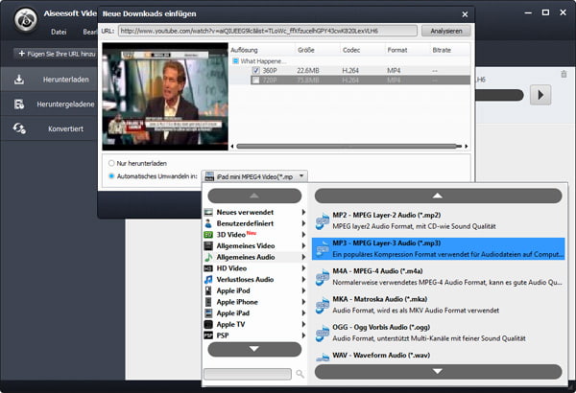576x393 pixels.
Task: Expand the Verlustloses Audio submenu arrow
Action: click(x=303, y=279)
